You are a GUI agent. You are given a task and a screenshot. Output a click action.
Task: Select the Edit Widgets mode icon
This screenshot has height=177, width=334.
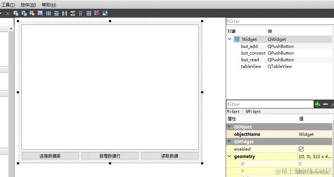pyautogui.click(x=16, y=13)
